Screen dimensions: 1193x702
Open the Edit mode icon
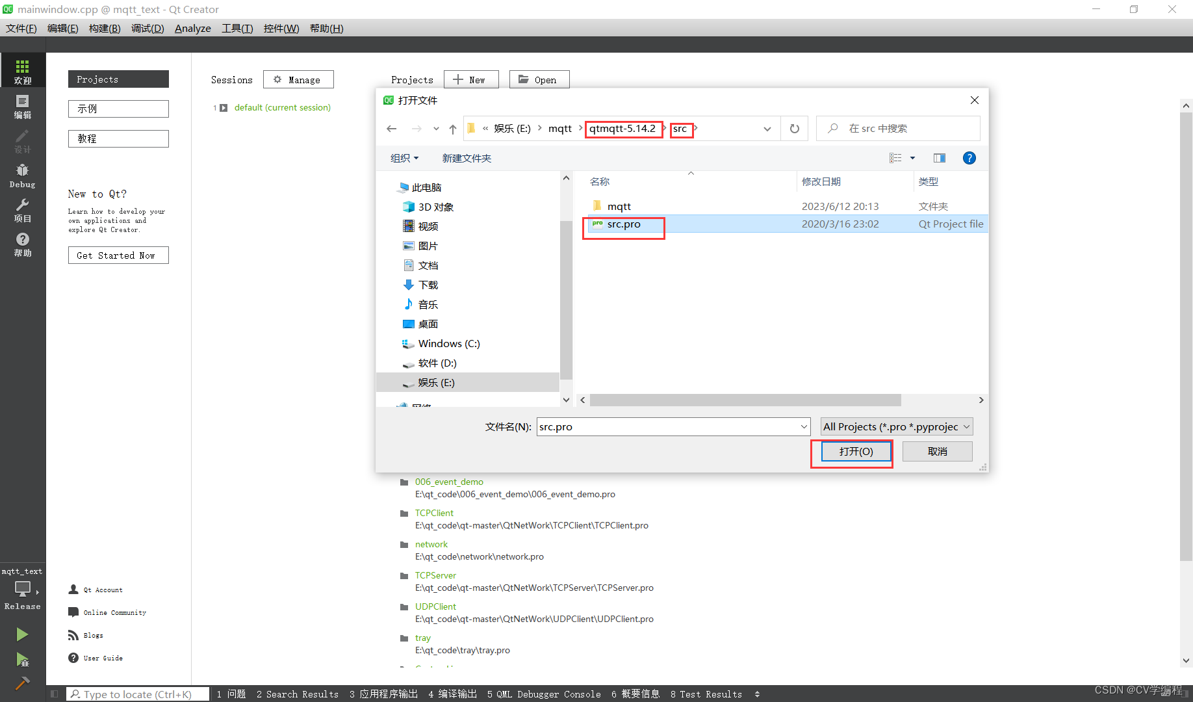coord(23,106)
